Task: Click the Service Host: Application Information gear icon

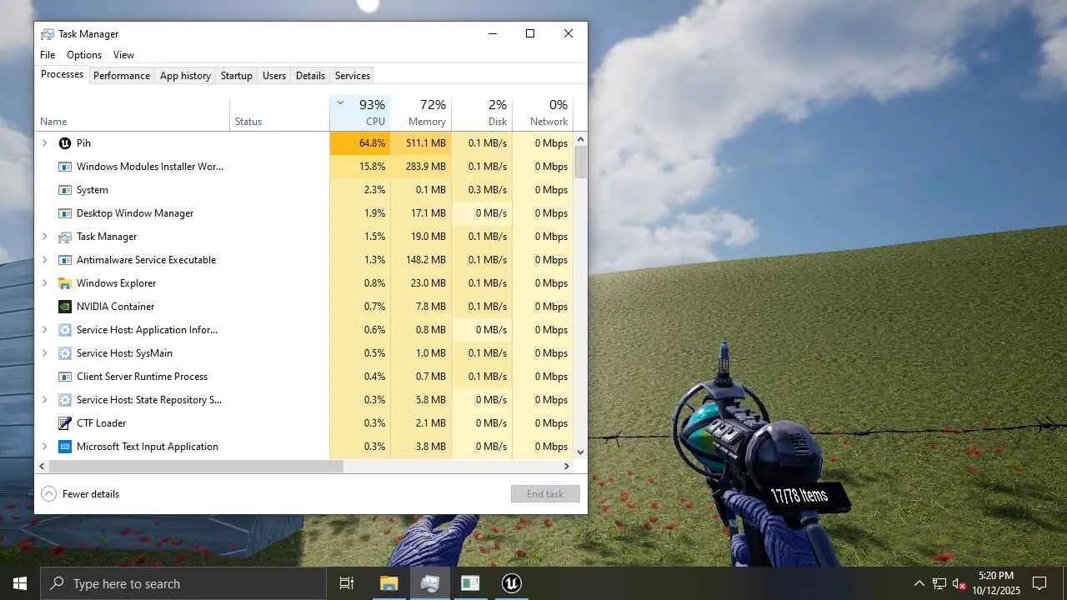Action: (65, 330)
